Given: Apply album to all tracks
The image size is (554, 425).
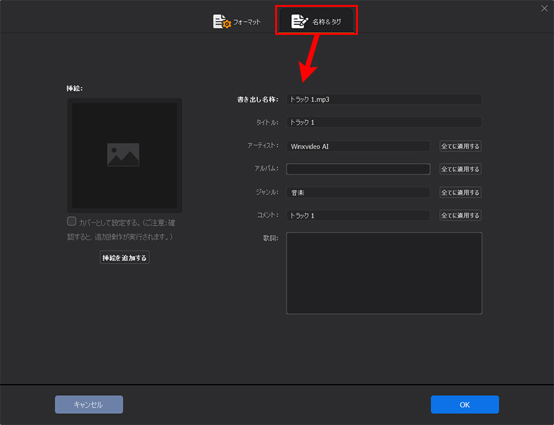Looking at the screenshot, I should point(460,169).
